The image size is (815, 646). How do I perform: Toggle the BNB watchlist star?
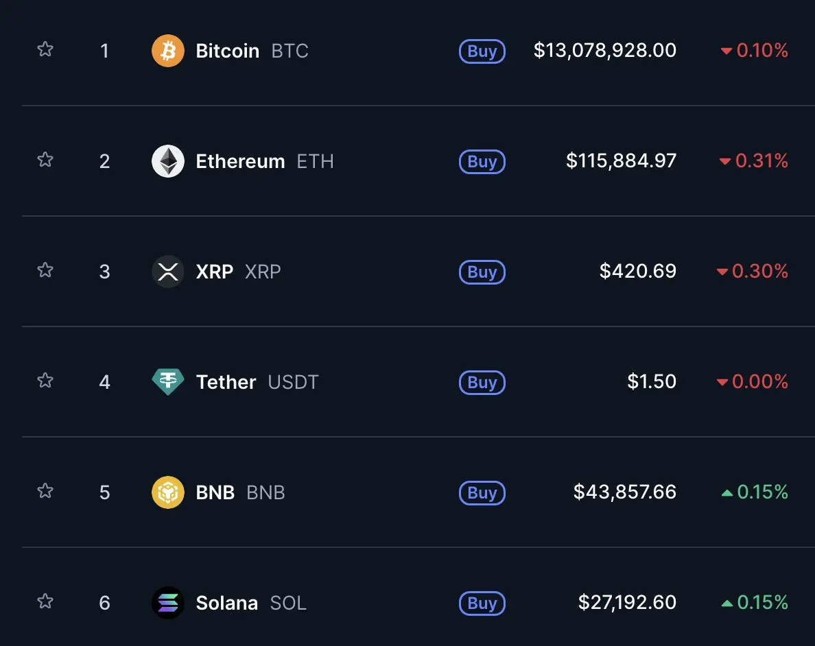(x=45, y=490)
